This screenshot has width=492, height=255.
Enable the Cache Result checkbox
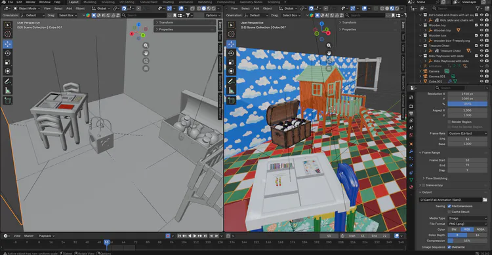point(449,212)
